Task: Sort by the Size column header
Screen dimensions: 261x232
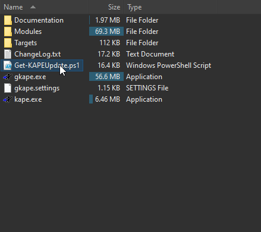Action: click(x=114, y=7)
